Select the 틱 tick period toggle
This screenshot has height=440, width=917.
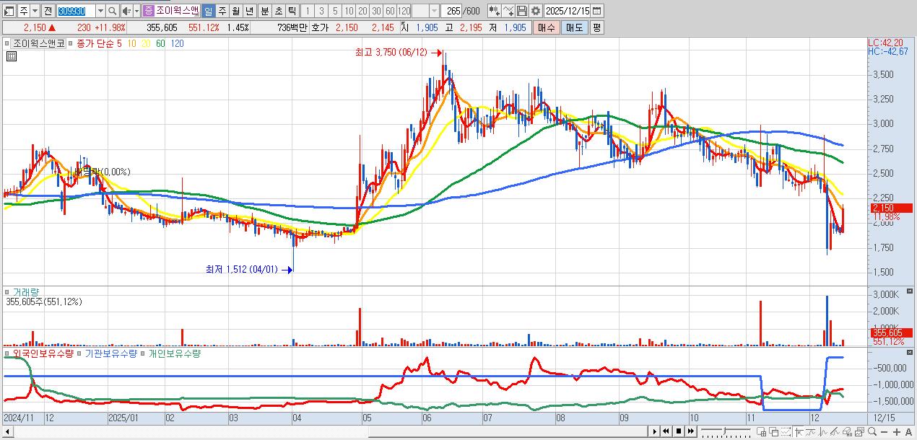(x=292, y=11)
